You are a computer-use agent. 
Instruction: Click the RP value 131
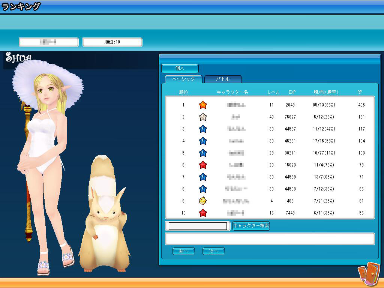[x=361, y=117]
